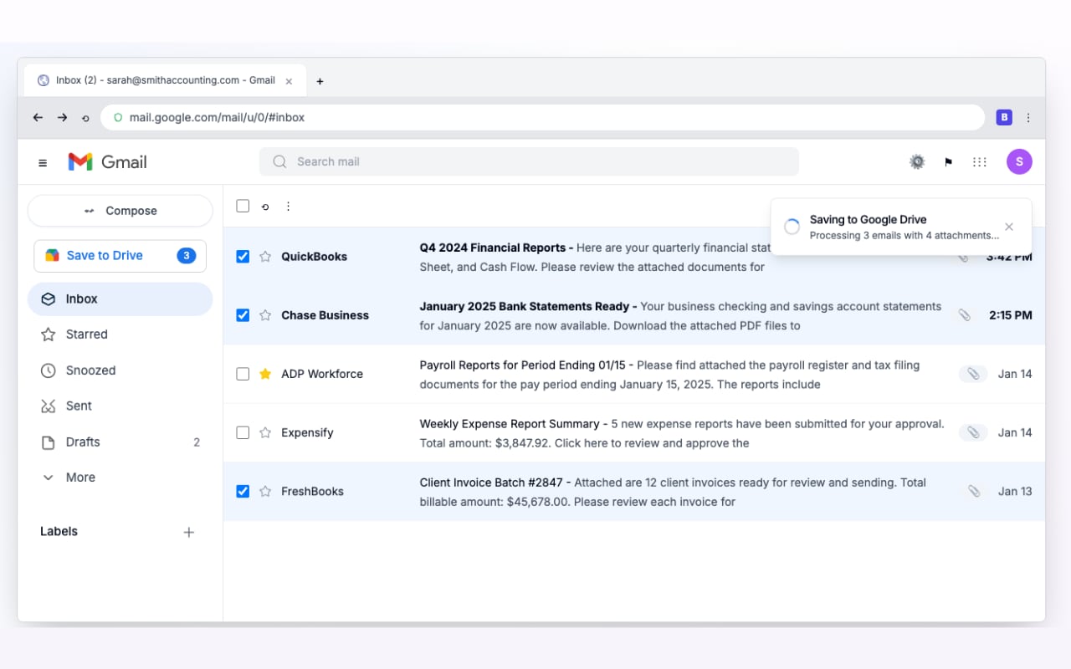Screen dimensions: 1071x669
Task: Open the Gmail apps grid
Action: click(979, 161)
